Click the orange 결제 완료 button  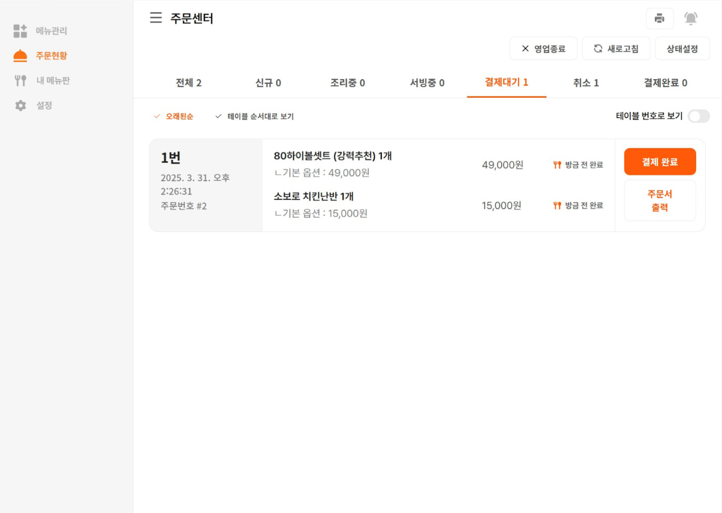pyautogui.click(x=660, y=162)
